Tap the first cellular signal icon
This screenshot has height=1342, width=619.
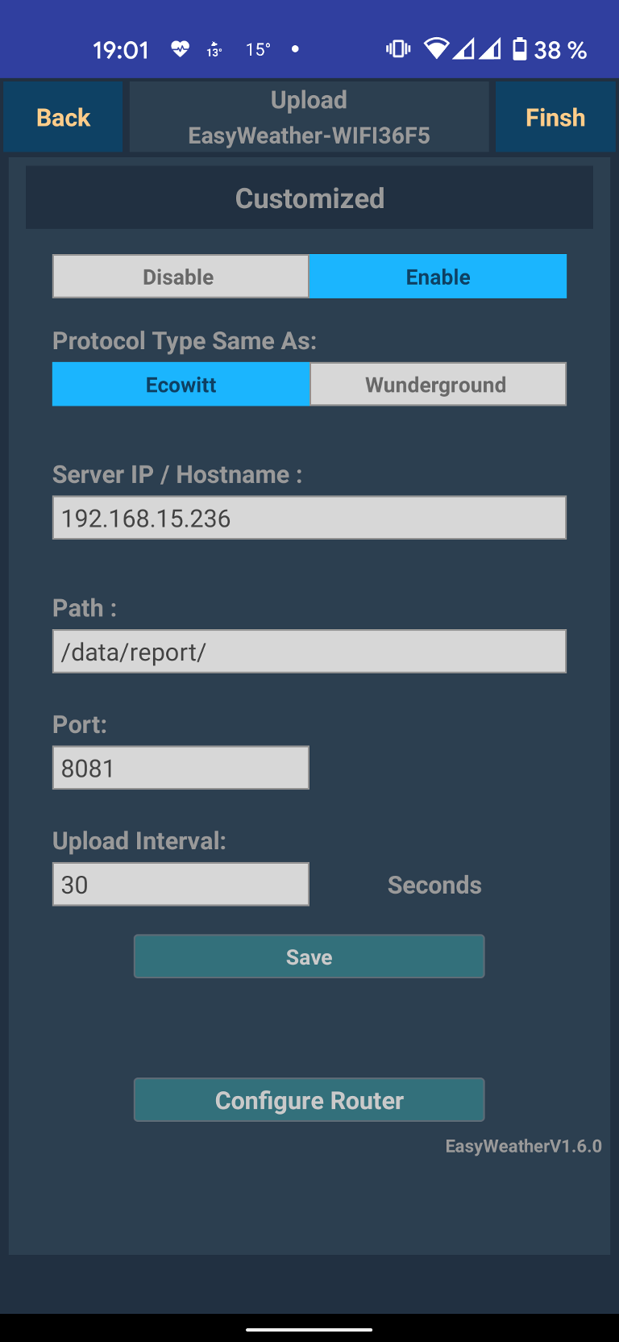pos(463,49)
